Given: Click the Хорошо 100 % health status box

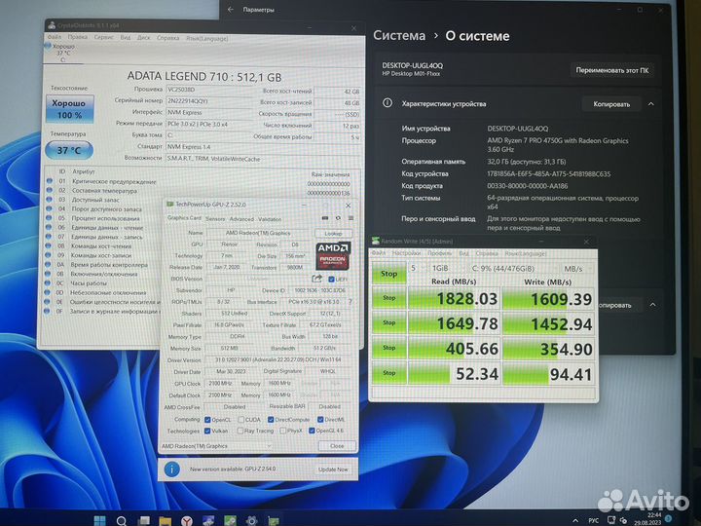Looking at the screenshot, I should 69,109.
